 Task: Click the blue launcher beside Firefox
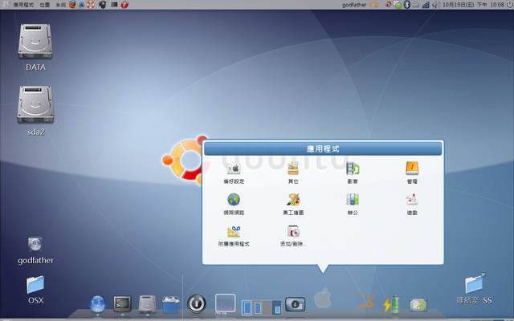coord(82,4)
